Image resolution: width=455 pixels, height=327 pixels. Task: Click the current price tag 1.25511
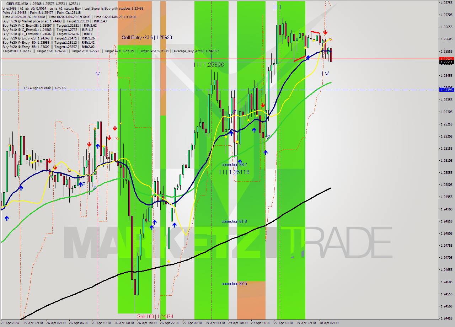coord(446,62)
